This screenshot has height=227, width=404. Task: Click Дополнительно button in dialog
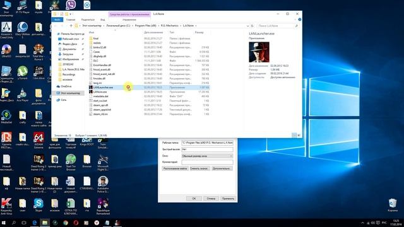point(222,168)
